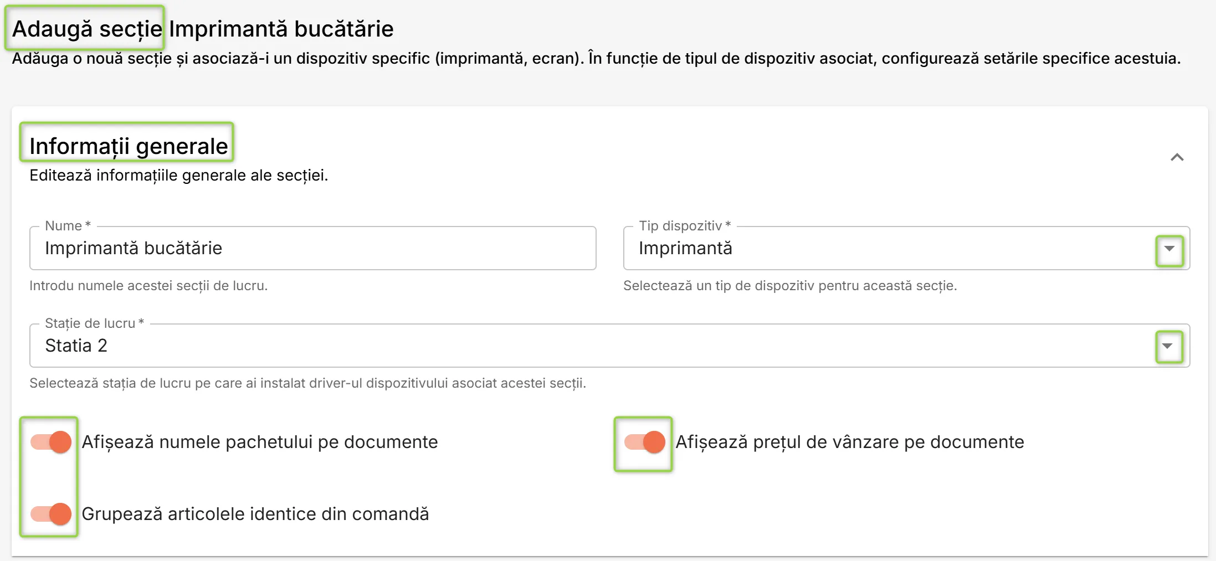Click the Imprimantă device type value
The image size is (1216, 561).
pos(685,248)
